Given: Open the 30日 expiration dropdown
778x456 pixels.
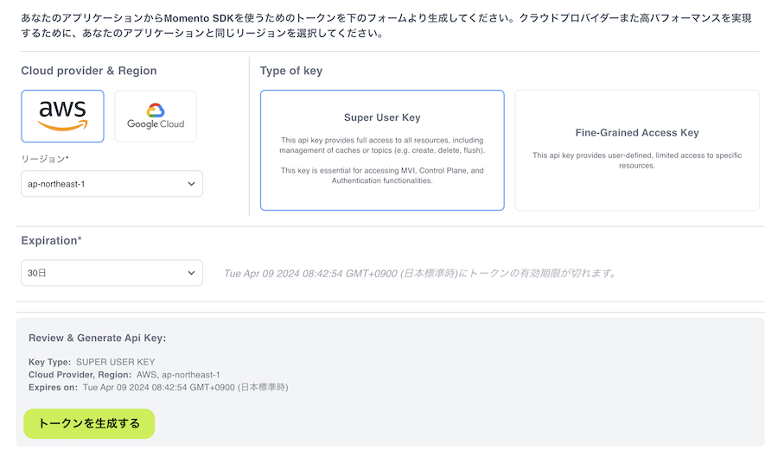Looking at the screenshot, I should 112,273.
